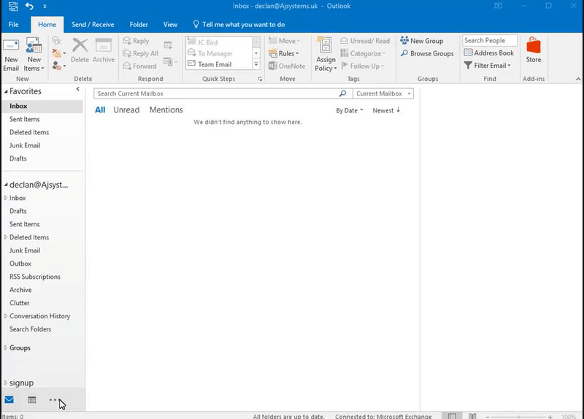Screen dimensions: 584x419
Task: Expand Conversation History folder
Action: 6,316
